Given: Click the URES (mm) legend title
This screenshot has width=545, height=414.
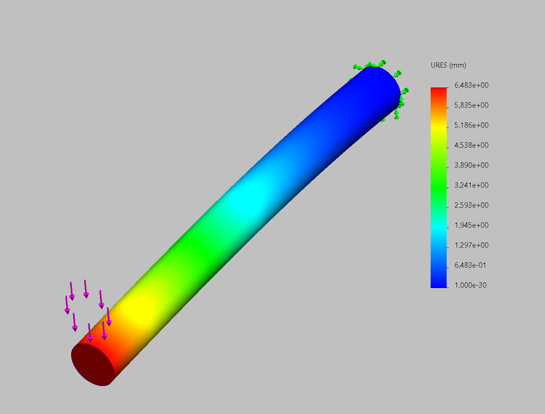Looking at the screenshot, I should pos(448,65).
